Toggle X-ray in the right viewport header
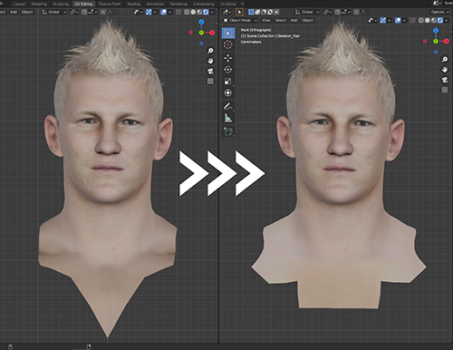 (412, 20)
